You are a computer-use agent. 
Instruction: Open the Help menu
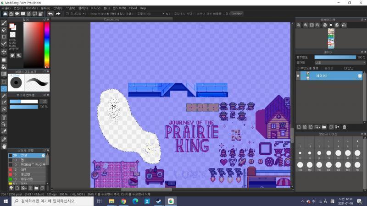tap(143, 8)
